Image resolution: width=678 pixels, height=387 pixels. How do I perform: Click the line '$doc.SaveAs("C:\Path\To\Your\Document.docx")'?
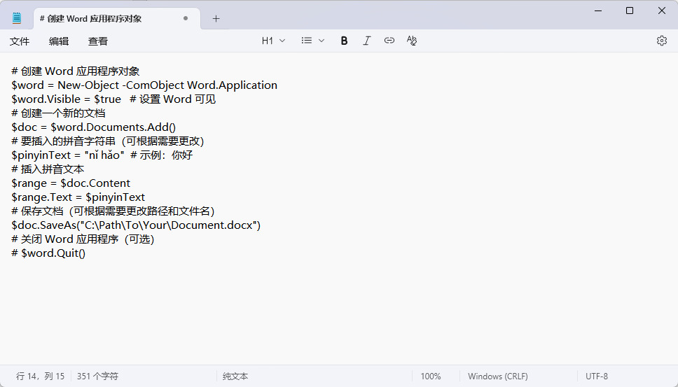(136, 225)
